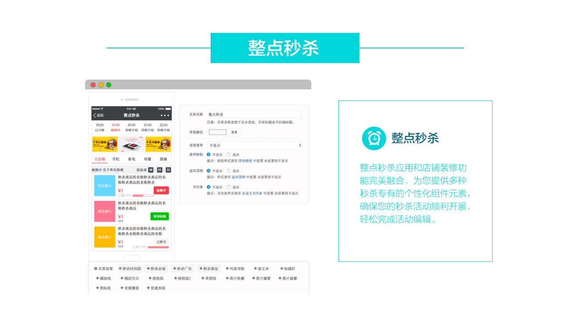Add a 图片展播 component
The image size is (570, 320).
coord(288,279)
